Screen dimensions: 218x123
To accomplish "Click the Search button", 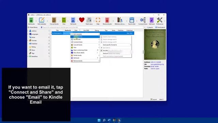I will pyautogui.click(x=150, y=27).
